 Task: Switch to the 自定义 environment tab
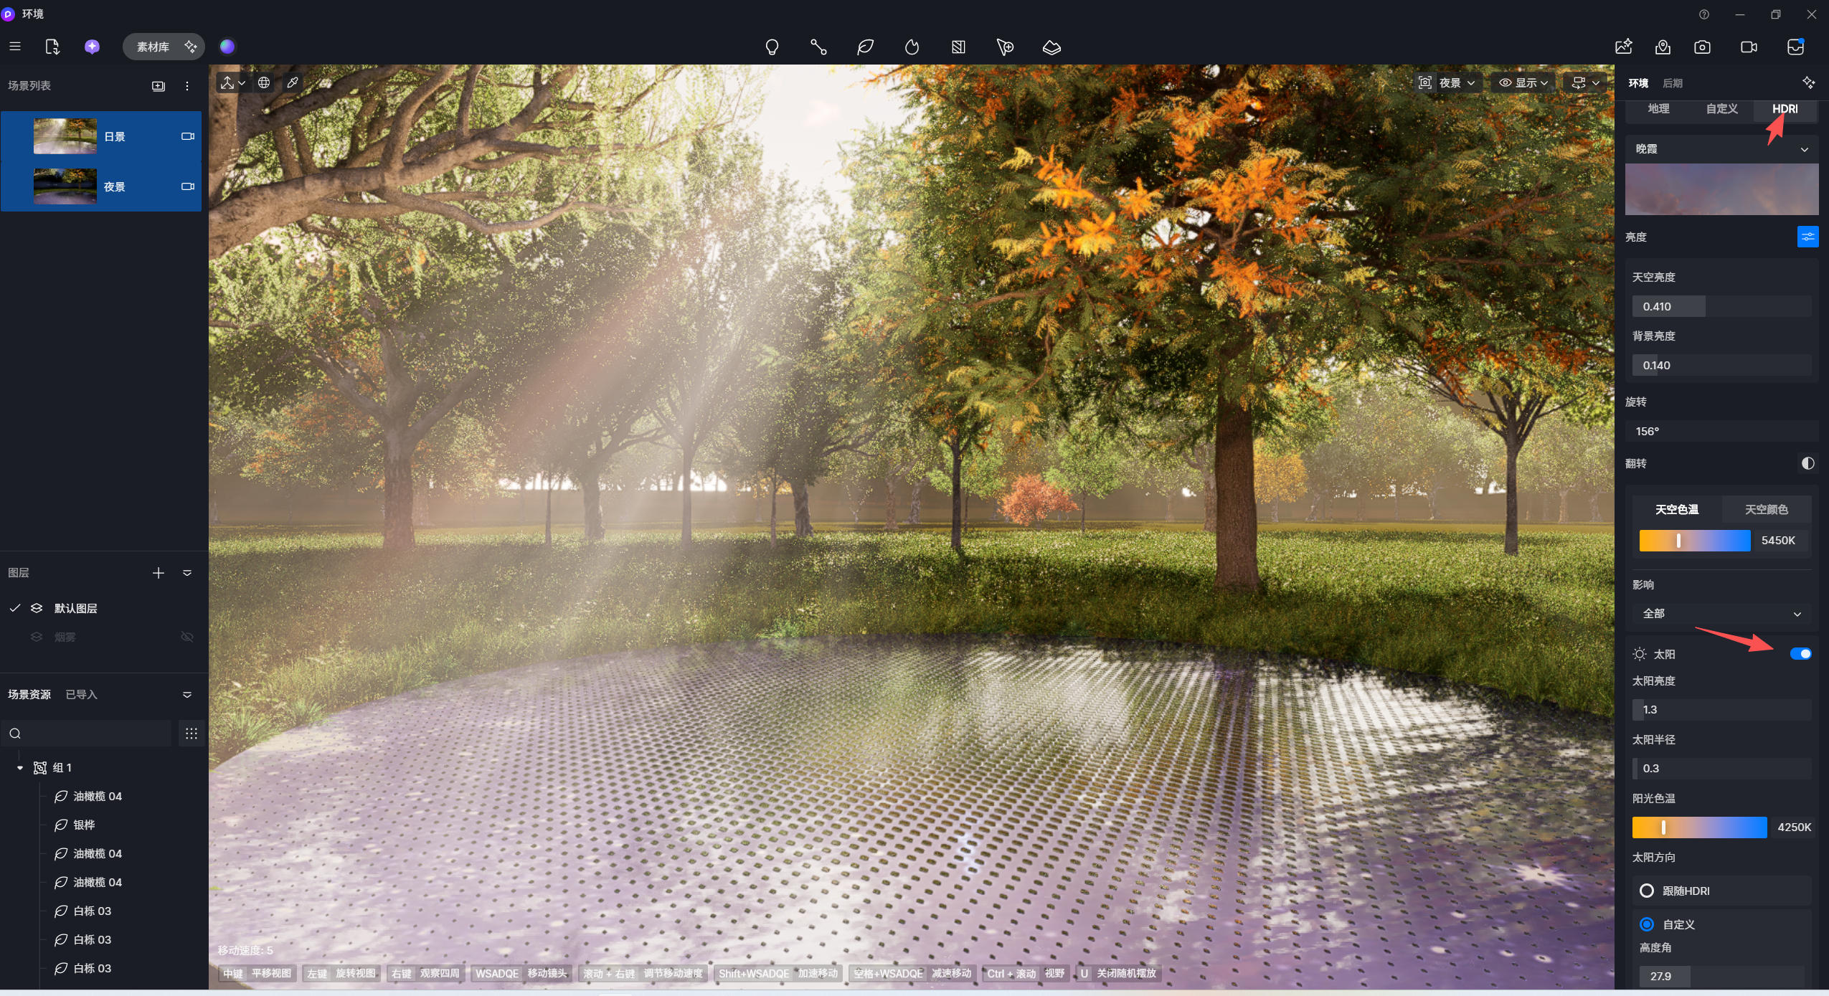(1721, 109)
